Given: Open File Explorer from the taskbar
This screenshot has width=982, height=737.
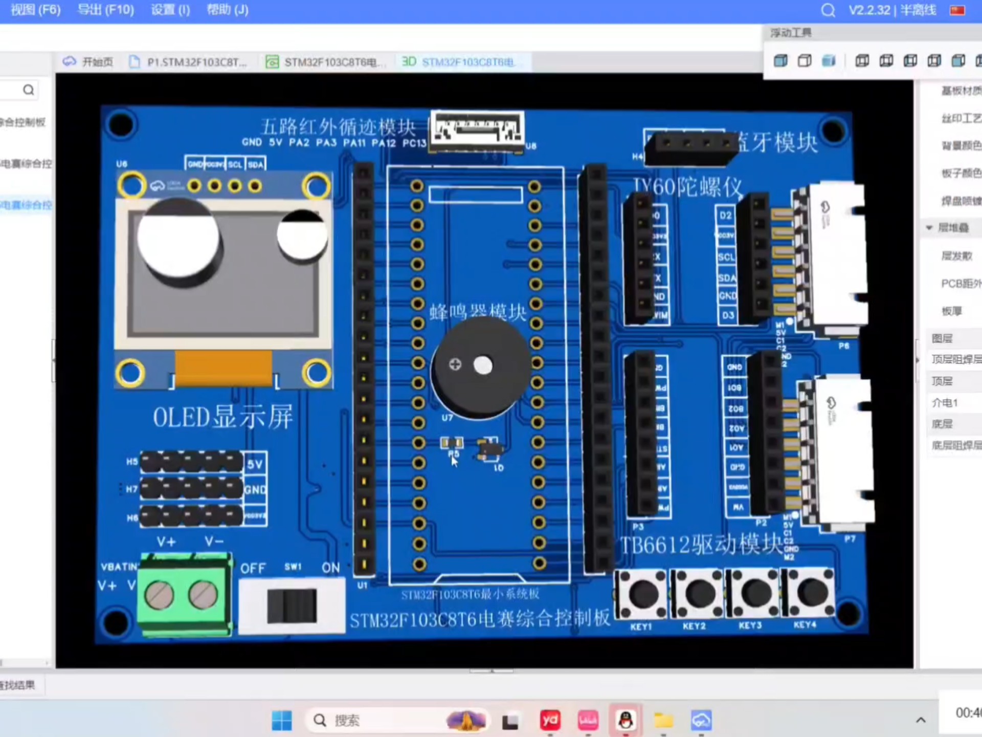Looking at the screenshot, I should (663, 721).
